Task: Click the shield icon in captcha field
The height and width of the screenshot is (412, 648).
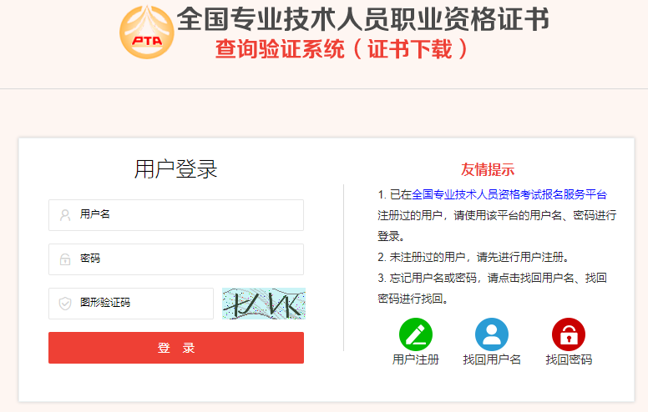Action: coord(65,304)
